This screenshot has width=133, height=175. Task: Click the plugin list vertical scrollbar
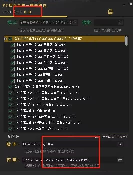click(x=126, y=41)
